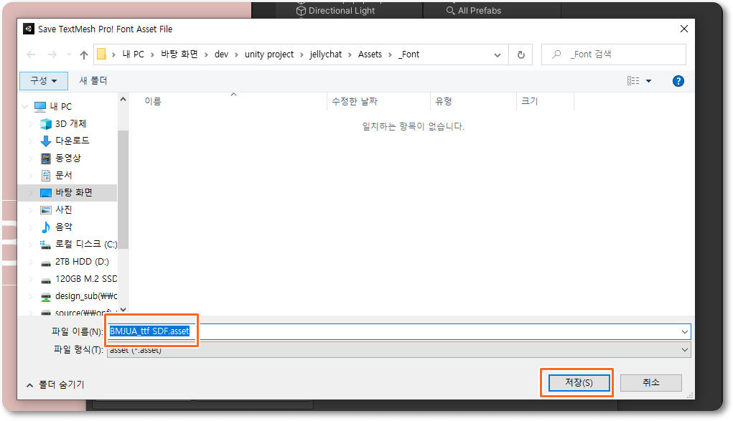Select '바탕 화면' in the address path
Image resolution: width=733 pixels, height=421 pixels.
coord(179,55)
